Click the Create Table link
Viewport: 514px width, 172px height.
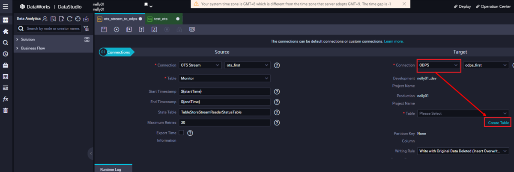pyautogui.click(x=499, y=122)
